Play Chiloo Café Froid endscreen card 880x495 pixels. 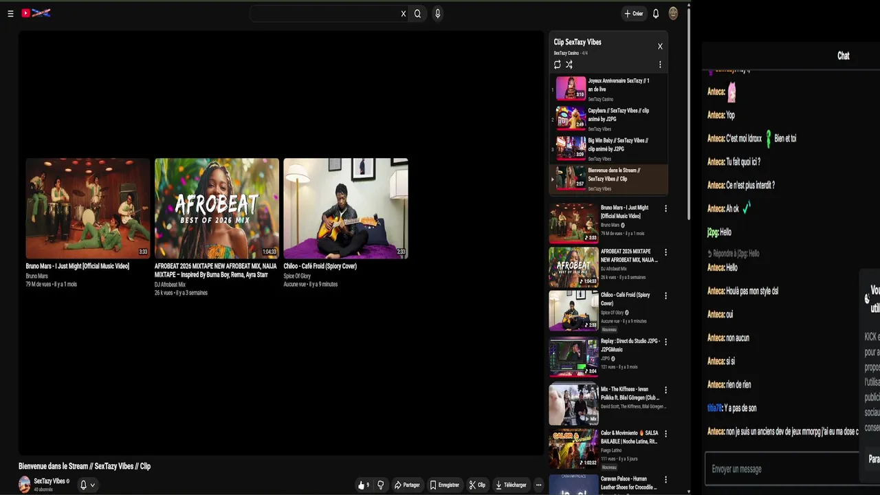coord(346,208)
